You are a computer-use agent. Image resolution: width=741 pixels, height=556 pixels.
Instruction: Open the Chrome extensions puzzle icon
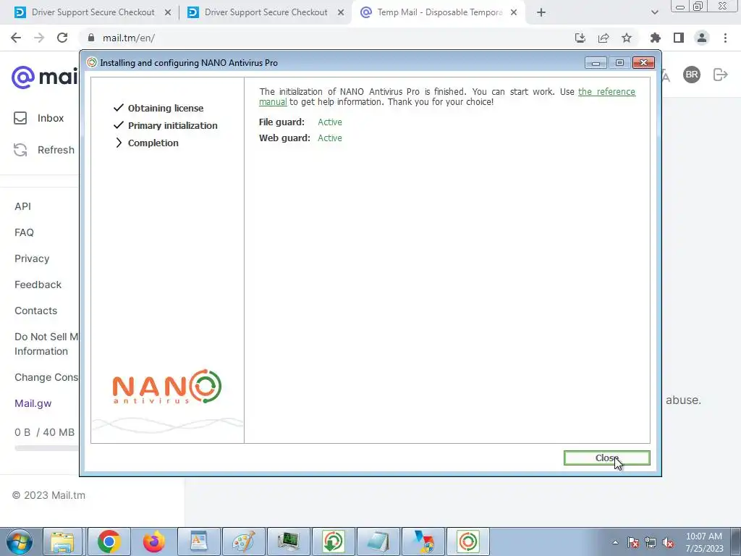tap(656, 38)
